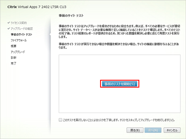Click the checkmark icon beside アップグレードの確認
Image resolution: width=186 pixels, height=139 pixels.
click(x=9, y=29)
